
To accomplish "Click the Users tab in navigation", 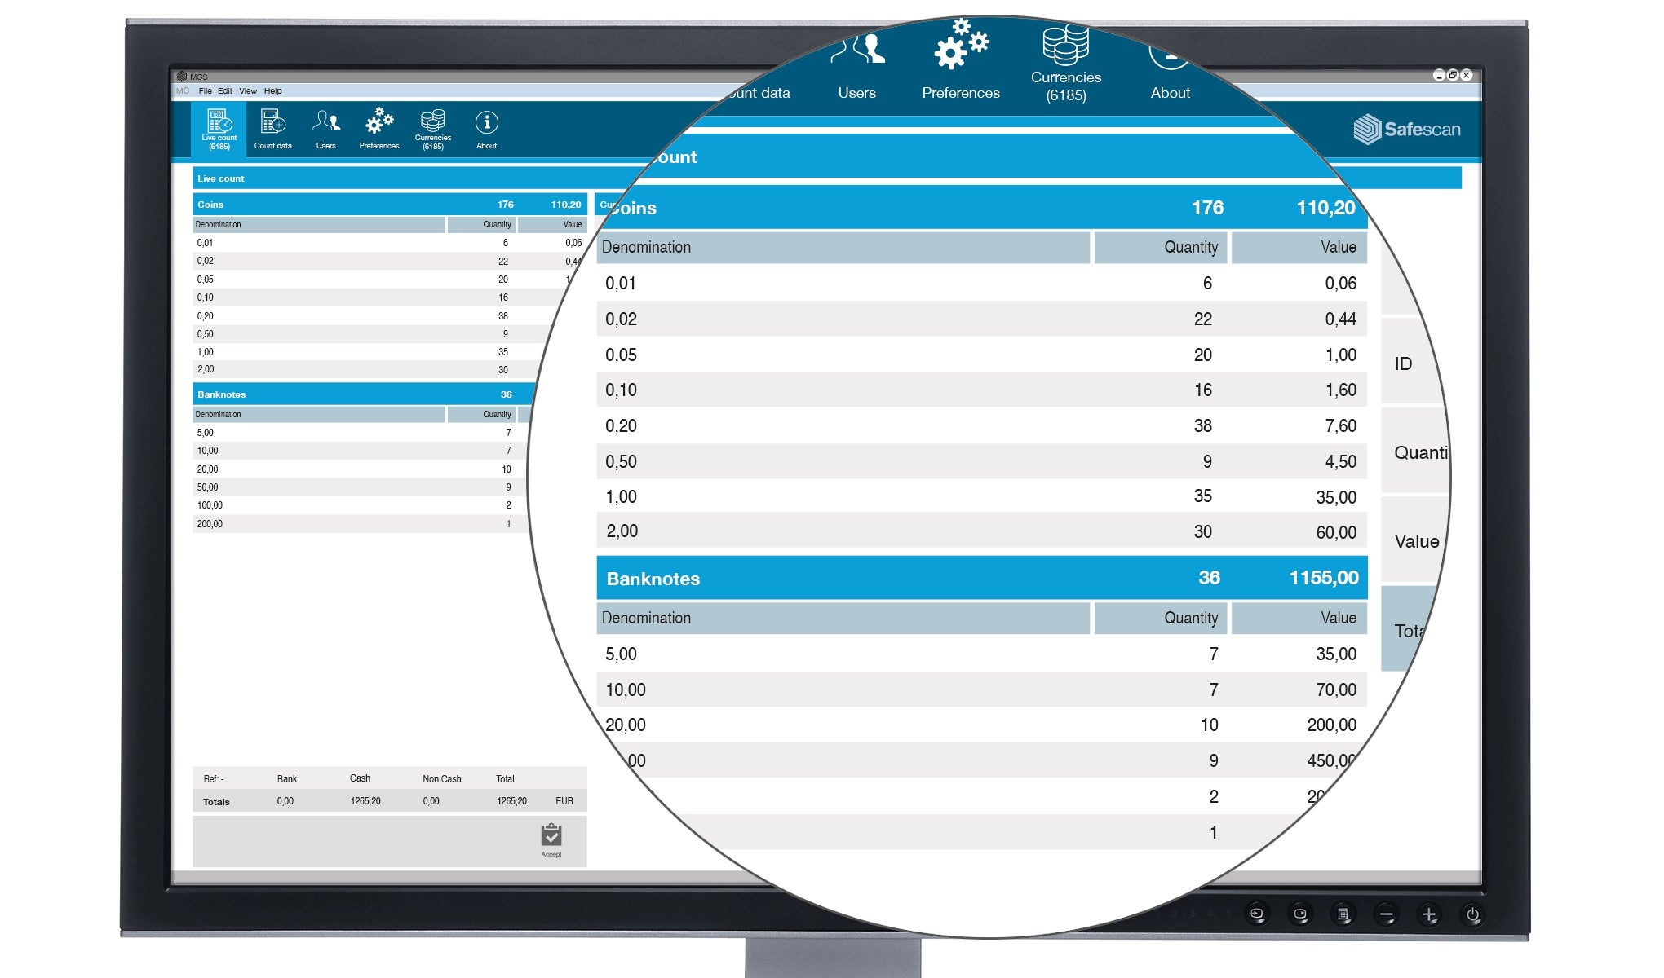I will click(x=327, y=130).
